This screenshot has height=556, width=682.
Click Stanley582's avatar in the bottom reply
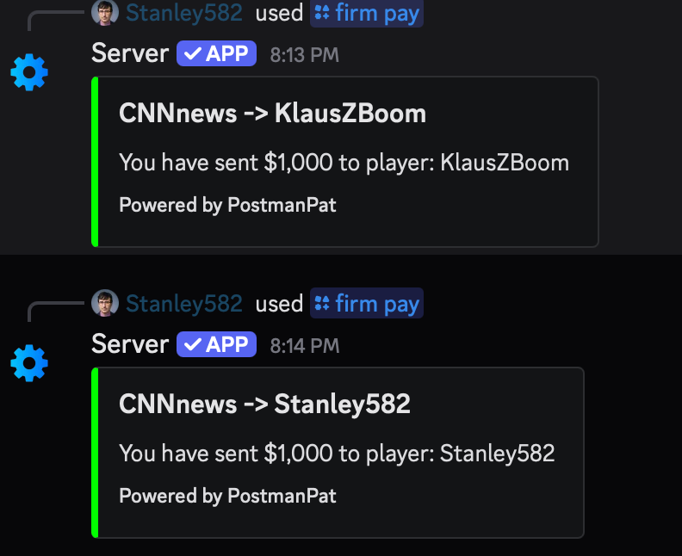tap(104, 303)
